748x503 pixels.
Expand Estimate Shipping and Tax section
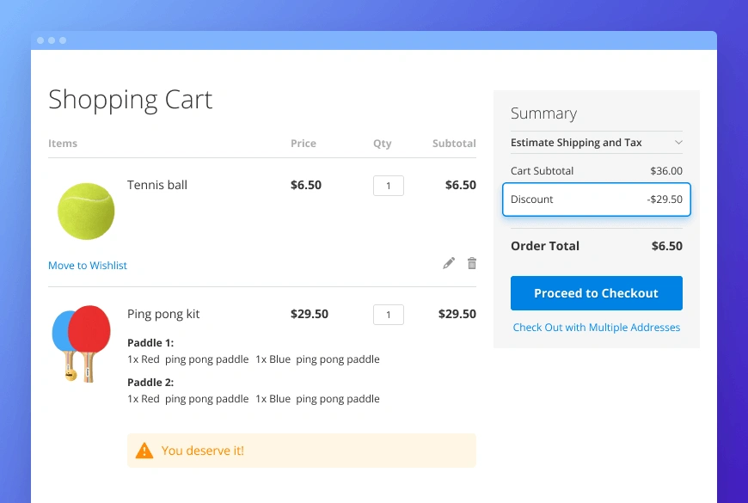596,143
